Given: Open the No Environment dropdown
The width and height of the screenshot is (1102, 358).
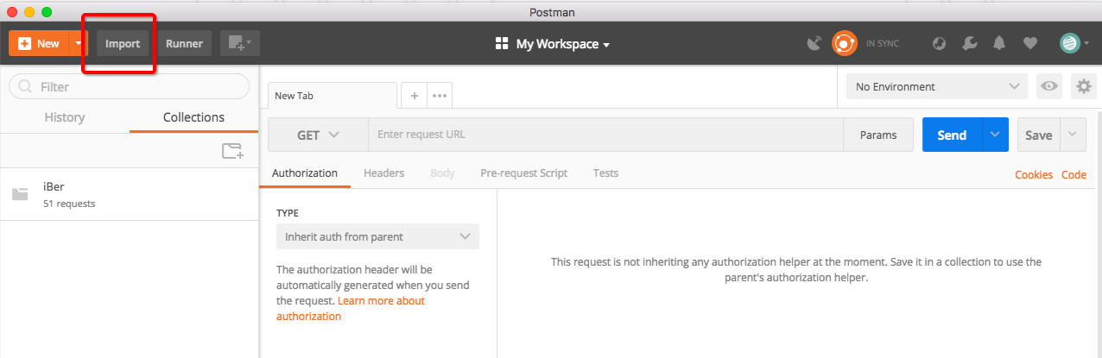Looking at the screenshot, I should 937,86.
